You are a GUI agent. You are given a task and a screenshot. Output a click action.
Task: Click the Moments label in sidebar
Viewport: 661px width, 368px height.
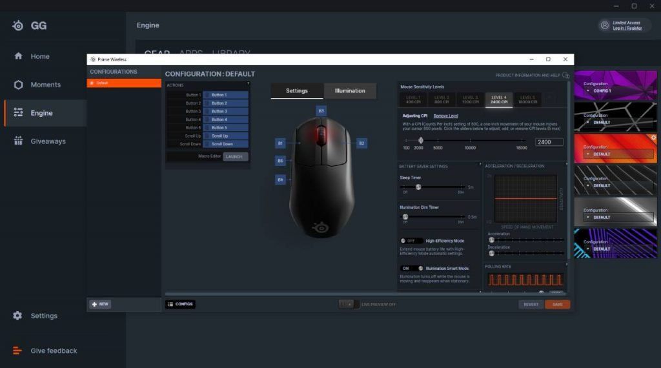point(46,85)
